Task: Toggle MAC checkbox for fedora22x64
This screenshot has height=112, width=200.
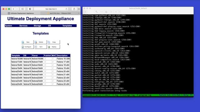Action: [53, 77]
